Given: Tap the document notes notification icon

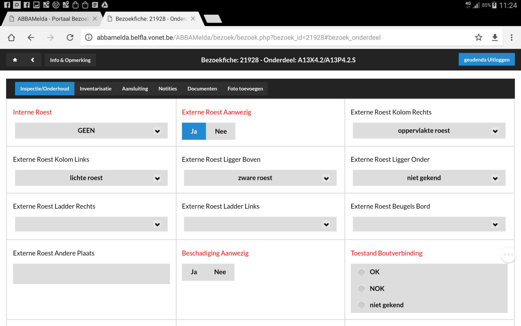Looking at the screenshot, I should tap(95, 5).
